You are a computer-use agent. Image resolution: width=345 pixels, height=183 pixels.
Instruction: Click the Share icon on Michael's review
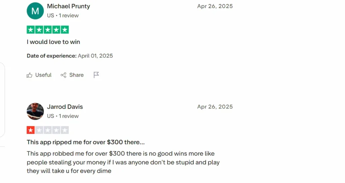[63, 75]
